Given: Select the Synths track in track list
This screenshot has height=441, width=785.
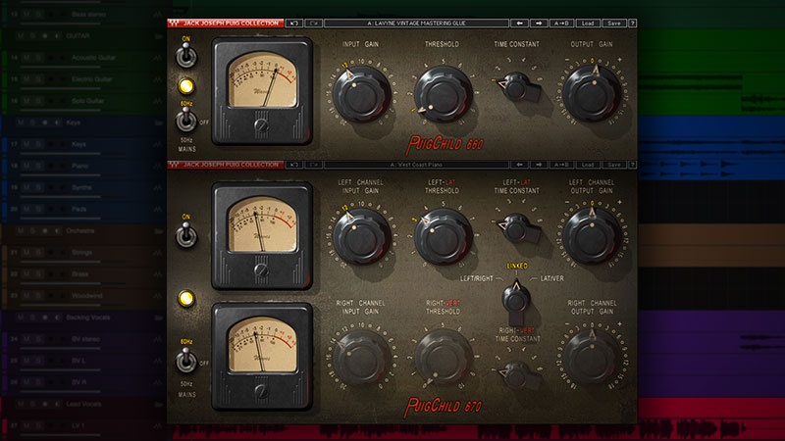Looking at the screenshot, I should pos(81,187).
